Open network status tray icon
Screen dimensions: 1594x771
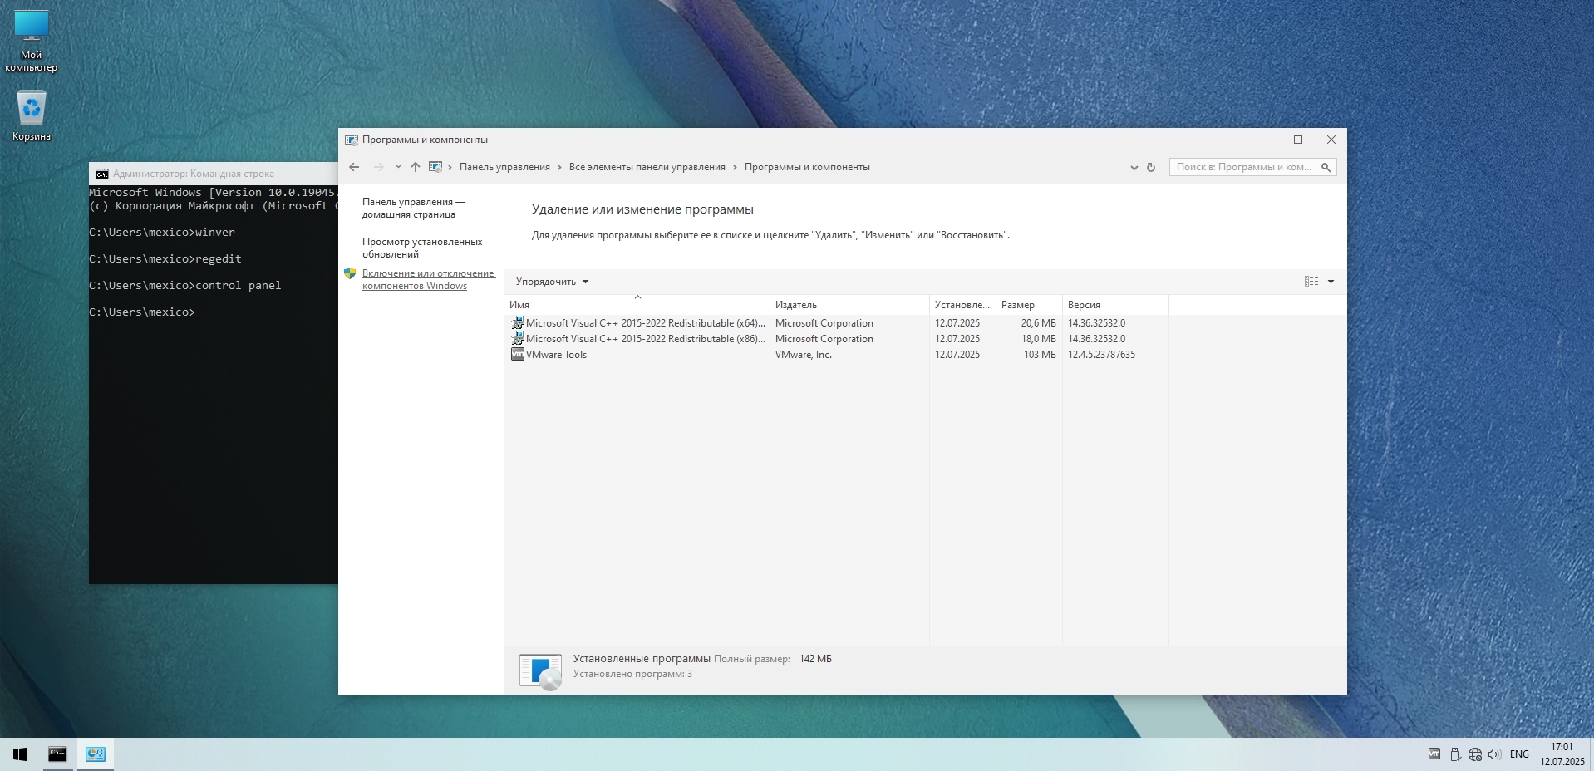(1475, 754)
